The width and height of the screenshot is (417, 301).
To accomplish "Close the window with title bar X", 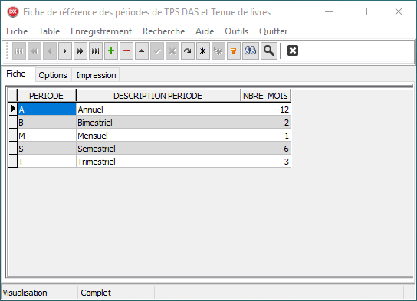I will (x=399, y=12).
